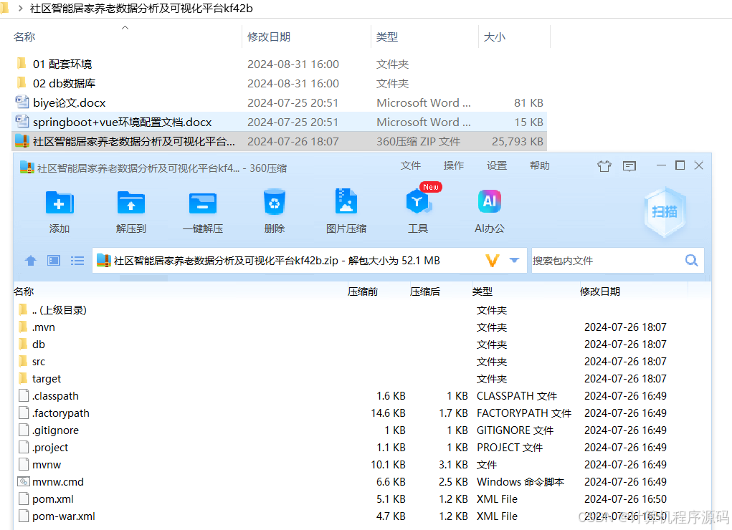Click the skin (shirt) icon in title bar
The image size is (732, 530).
(604, 165)
